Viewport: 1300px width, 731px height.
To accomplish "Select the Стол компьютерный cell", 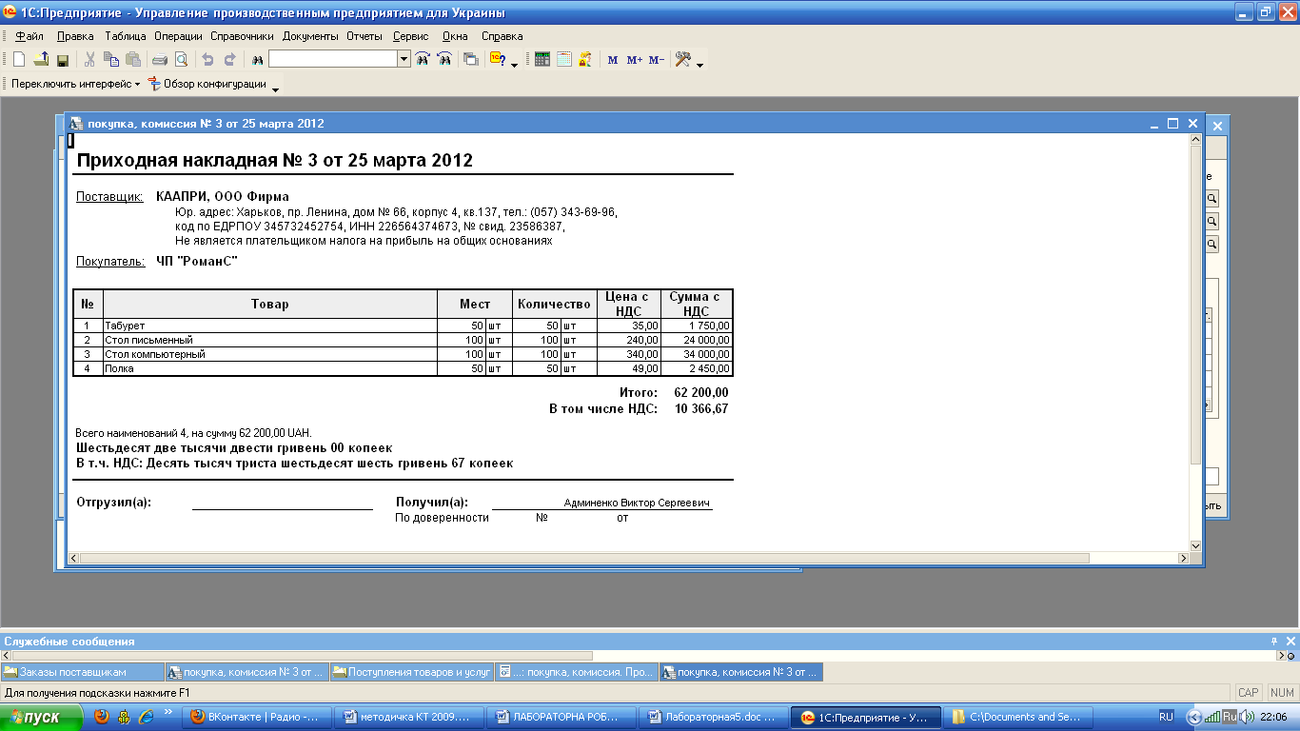I will pyautogui.click(x=269, y=354).
